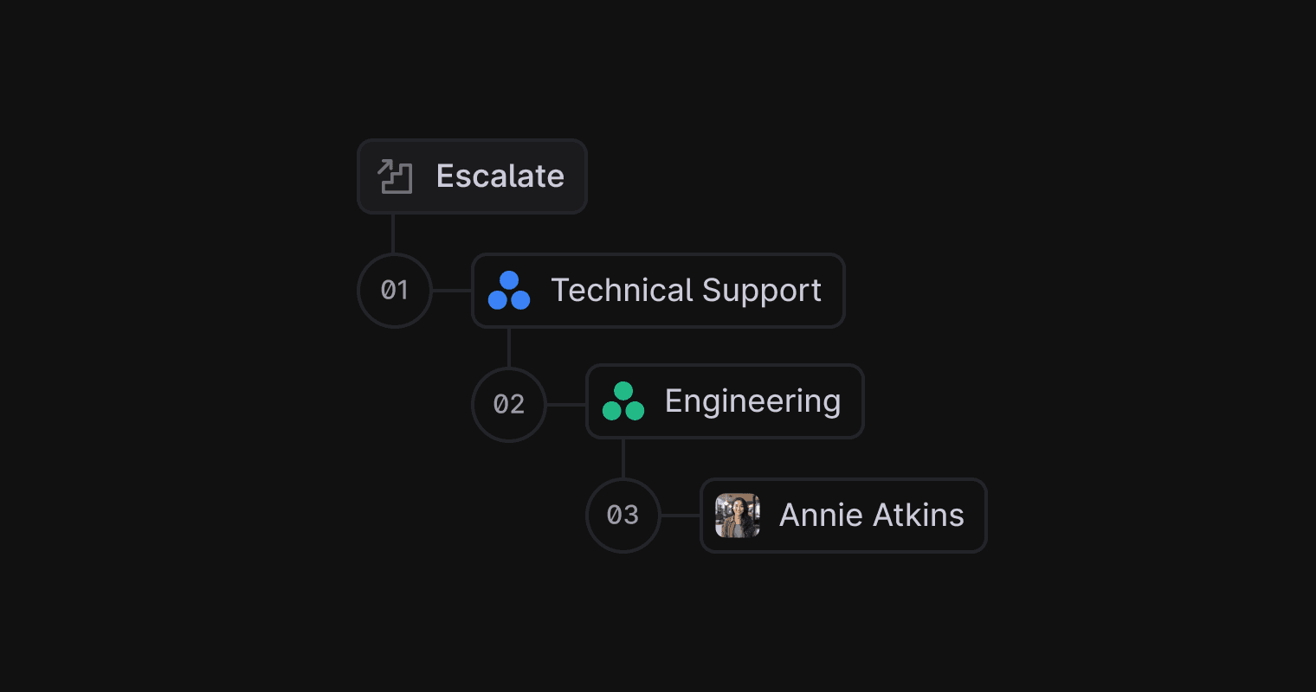Click the Engineering label
This screenshot has height=692, width=1316.
[752, 401]
